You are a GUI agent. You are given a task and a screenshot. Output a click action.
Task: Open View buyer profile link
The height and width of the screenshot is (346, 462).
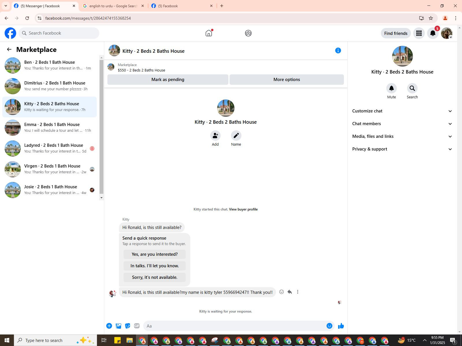point(243,209)
